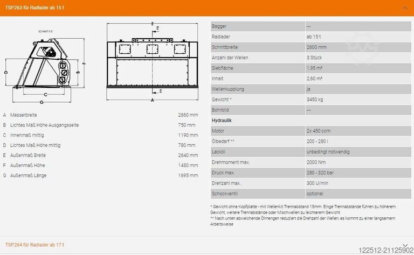
Task: Click the front view technical drawing
Action: [x=153, y=61]
